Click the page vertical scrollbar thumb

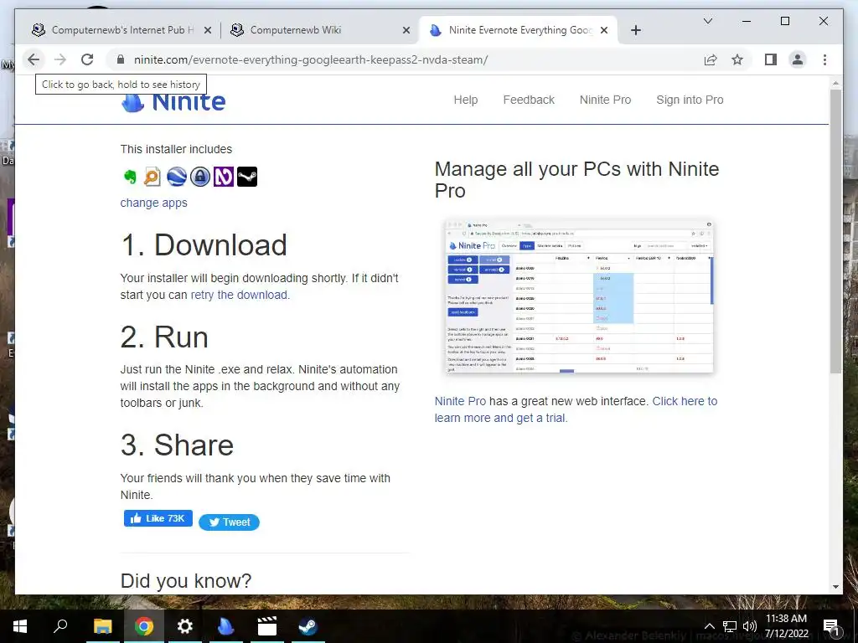point(835,230)
